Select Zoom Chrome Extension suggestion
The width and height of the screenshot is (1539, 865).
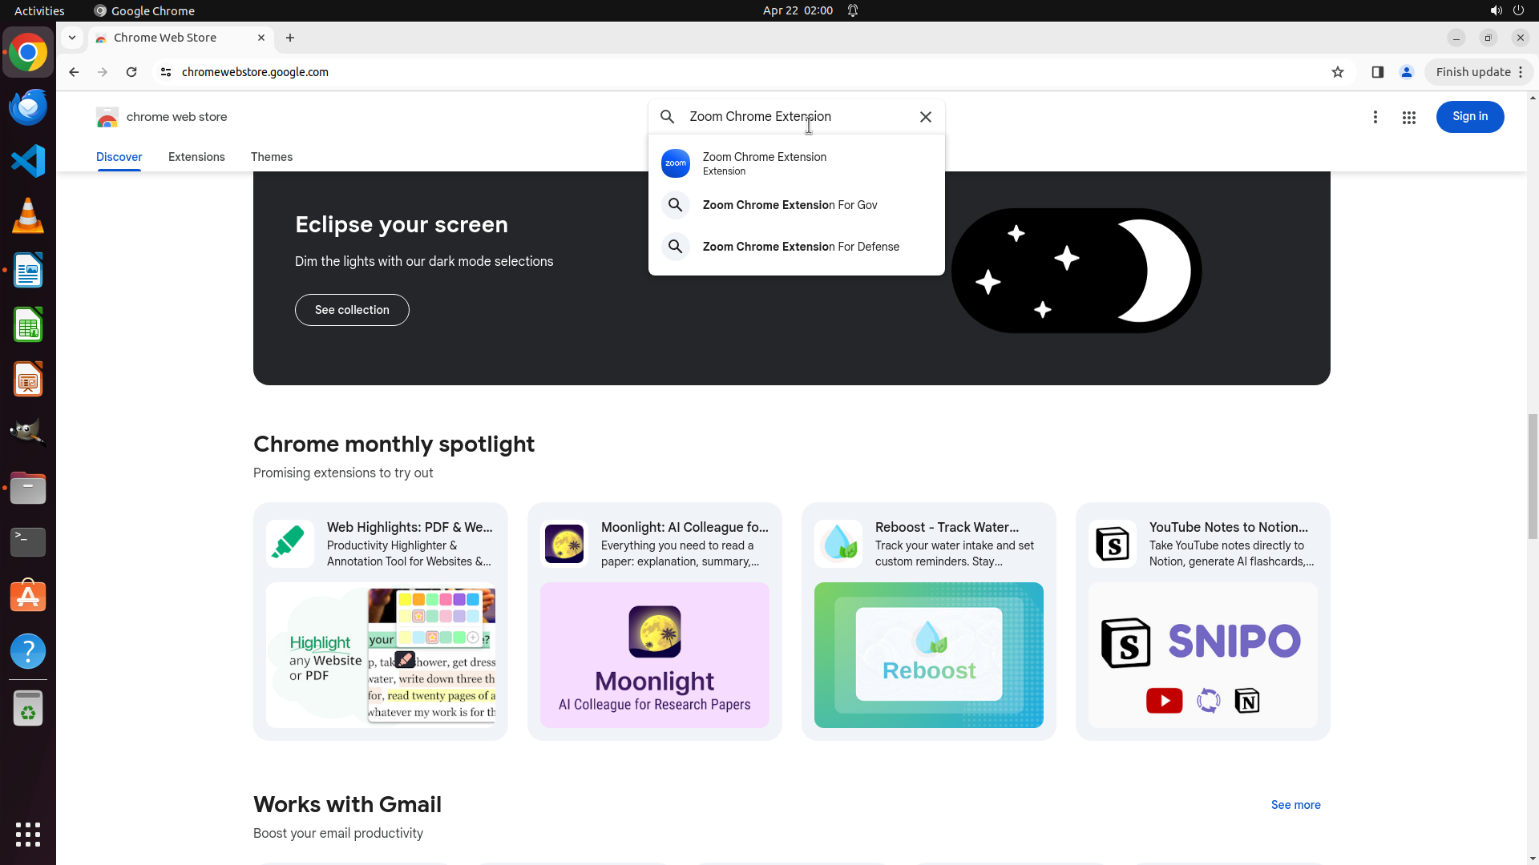tap(764, 163)
